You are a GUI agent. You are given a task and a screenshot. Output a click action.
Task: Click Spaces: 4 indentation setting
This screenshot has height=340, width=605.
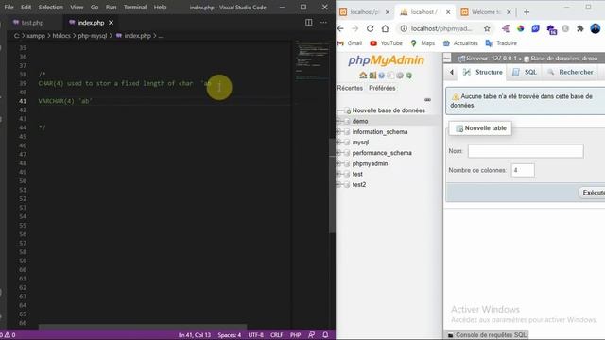pos(229,335)
